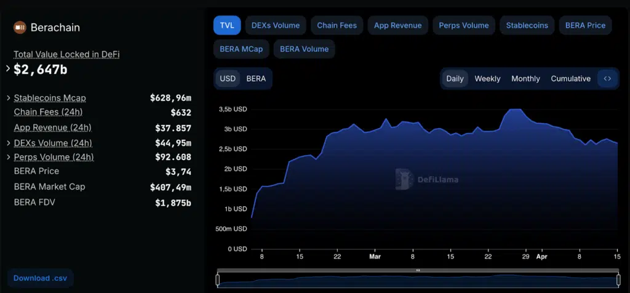
Task: Click the Berachain logo icon
Action: click(x=20, y=27)
